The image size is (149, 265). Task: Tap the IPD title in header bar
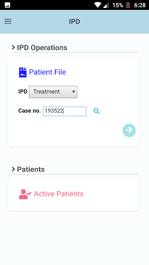[x=74, y=22]
